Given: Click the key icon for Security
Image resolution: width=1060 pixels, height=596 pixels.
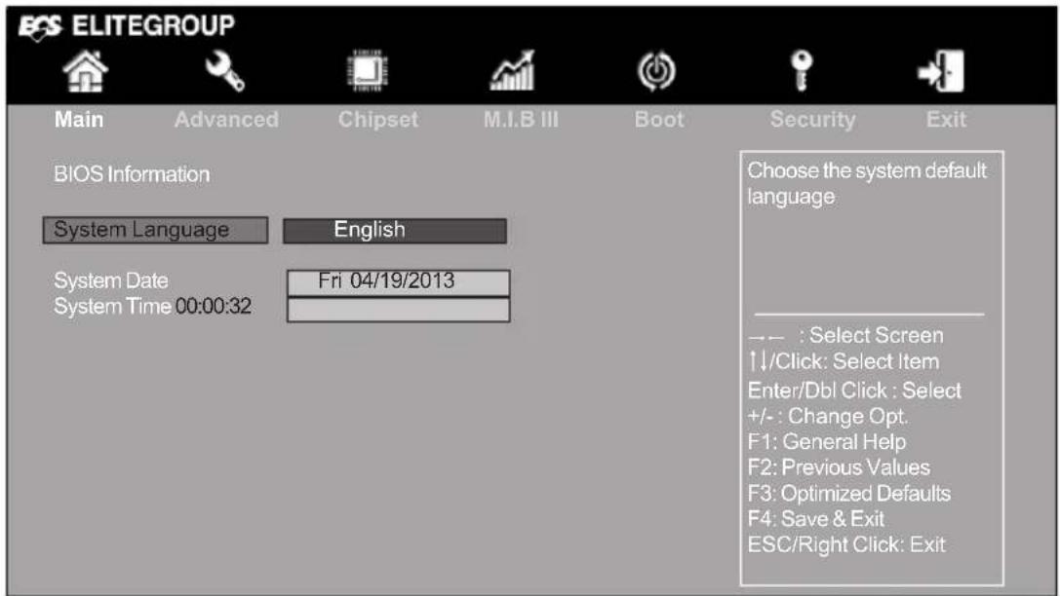Looking at the screenshot, I should click(802, 70).
